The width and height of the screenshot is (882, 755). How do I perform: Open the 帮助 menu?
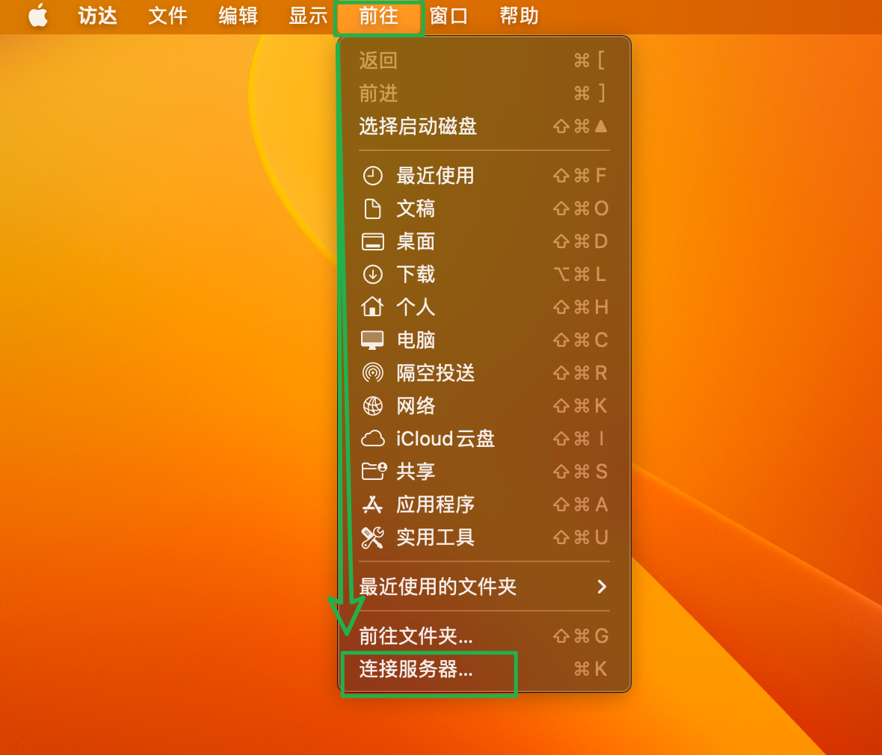tap(519, 16)
